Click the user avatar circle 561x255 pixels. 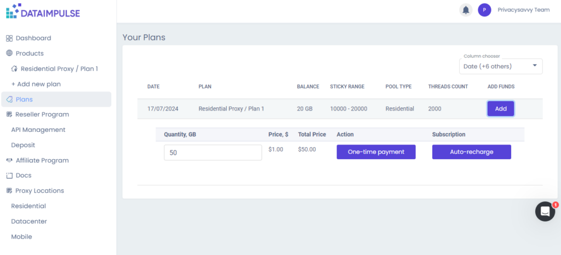(484, 10)
